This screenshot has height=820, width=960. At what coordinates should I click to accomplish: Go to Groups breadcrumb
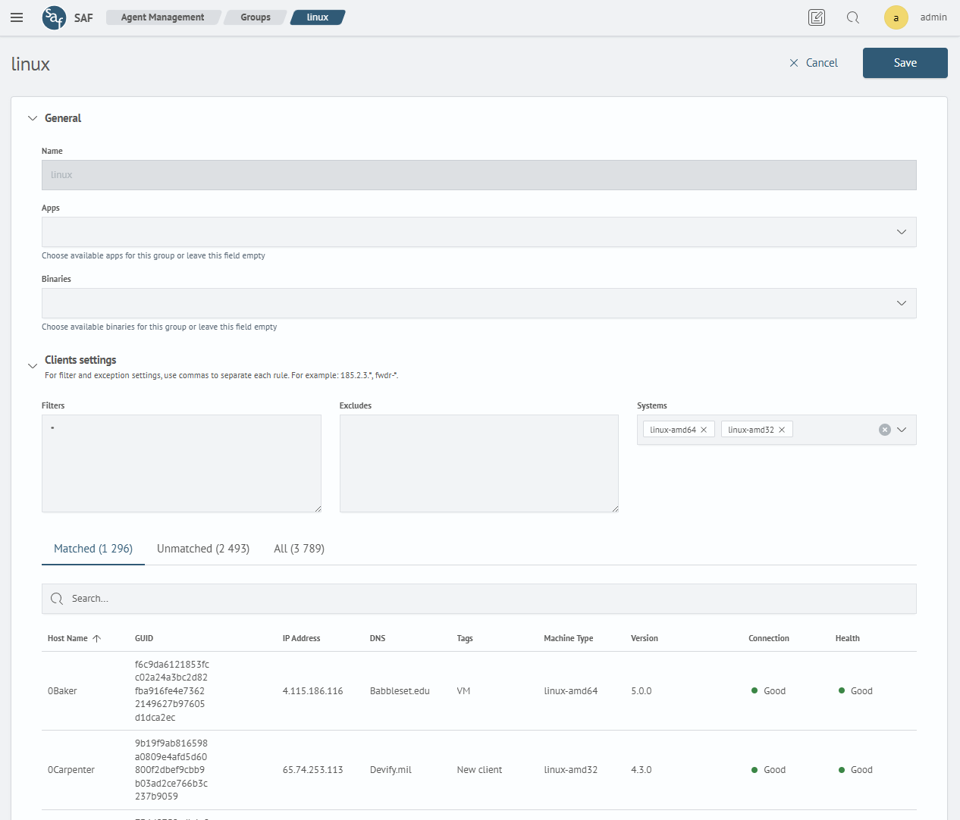click(x=256, y=17)
